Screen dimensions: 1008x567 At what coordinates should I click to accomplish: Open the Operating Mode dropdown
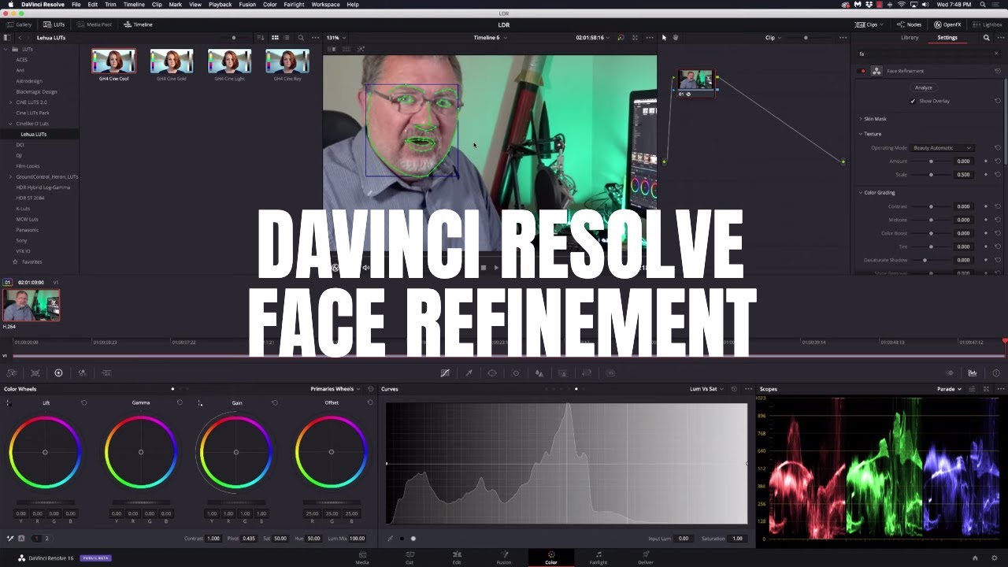tap(943, 148)
